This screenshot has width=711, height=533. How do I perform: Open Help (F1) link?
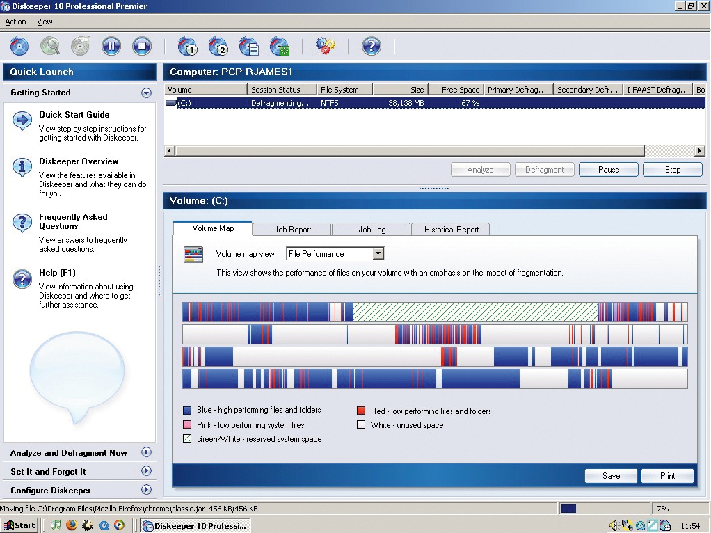tap(57, 273)
